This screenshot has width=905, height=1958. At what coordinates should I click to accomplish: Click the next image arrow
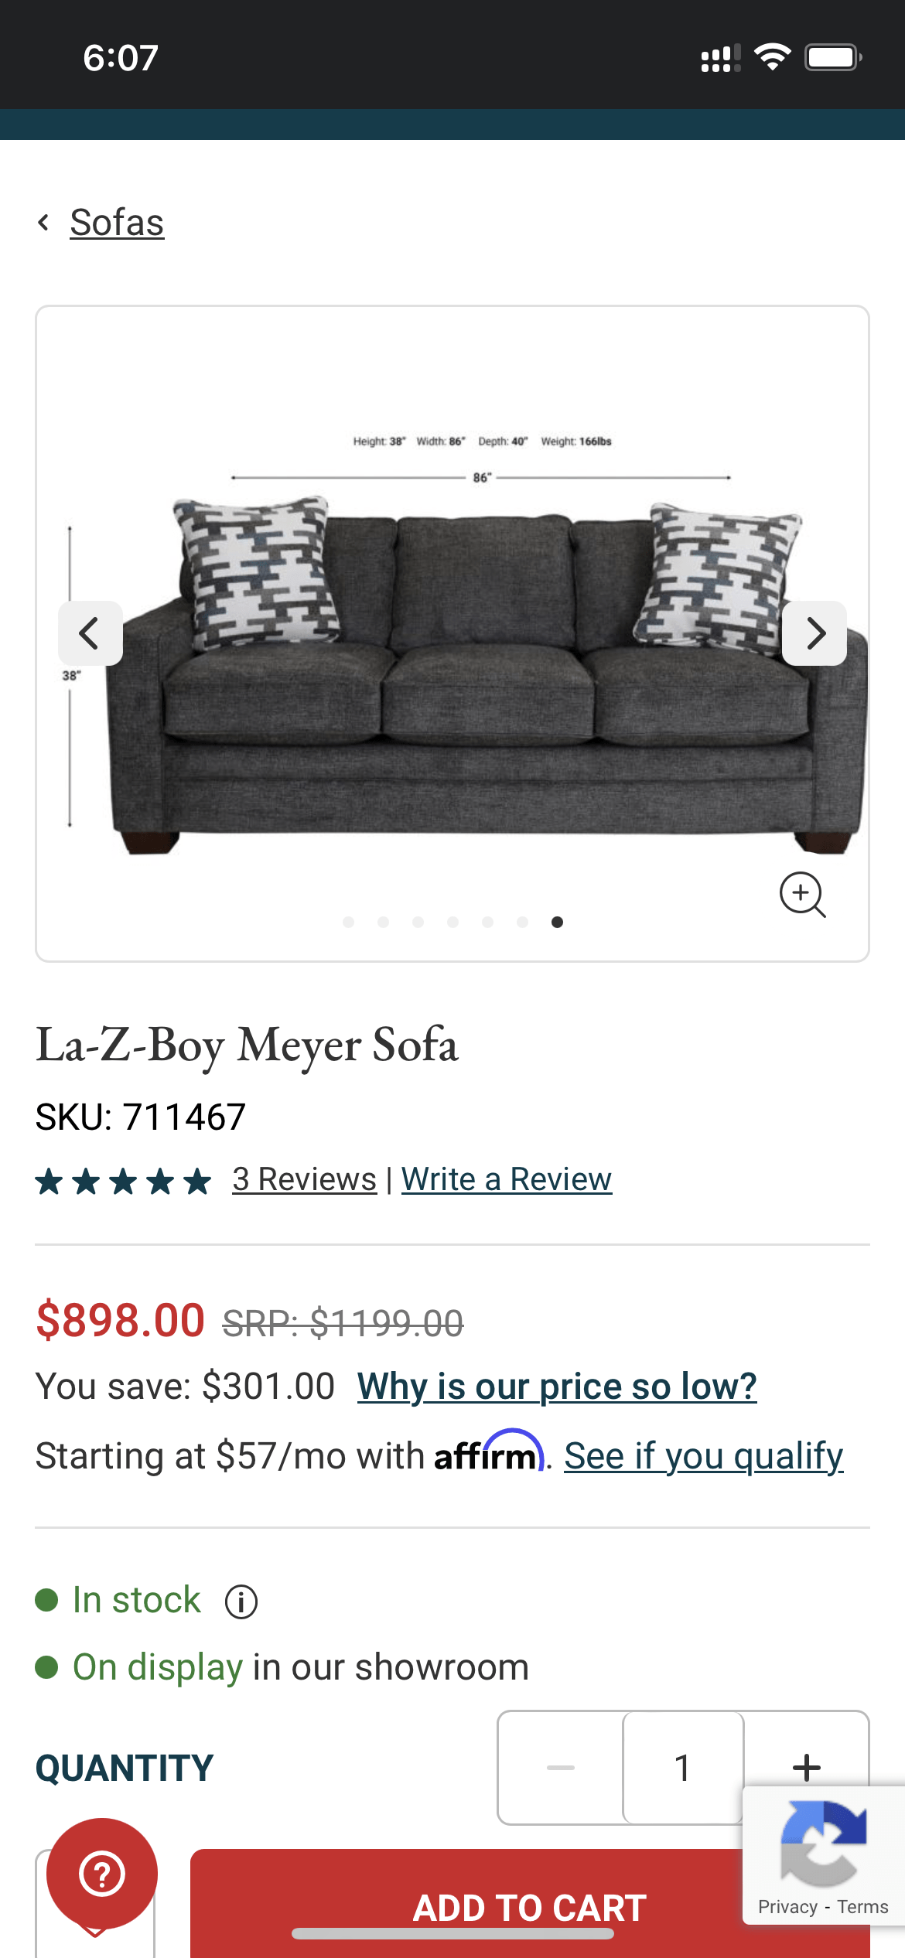814,633
